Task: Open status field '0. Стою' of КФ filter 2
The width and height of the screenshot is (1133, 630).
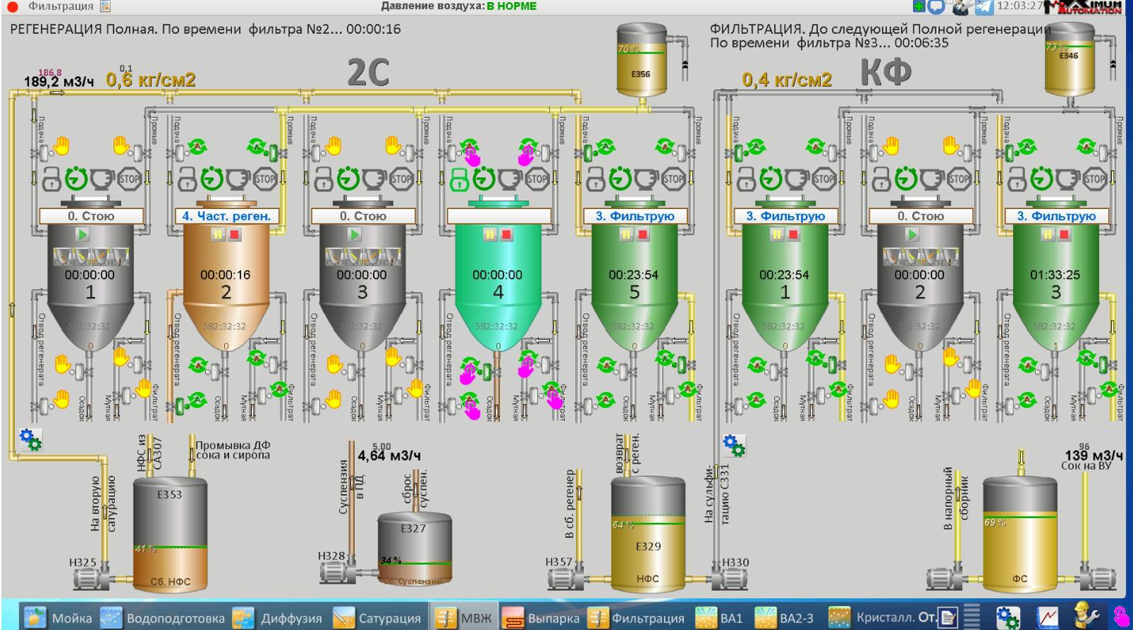Action: 920,215
